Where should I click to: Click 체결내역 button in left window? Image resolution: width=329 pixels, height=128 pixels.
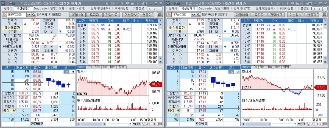click(77, 15)
